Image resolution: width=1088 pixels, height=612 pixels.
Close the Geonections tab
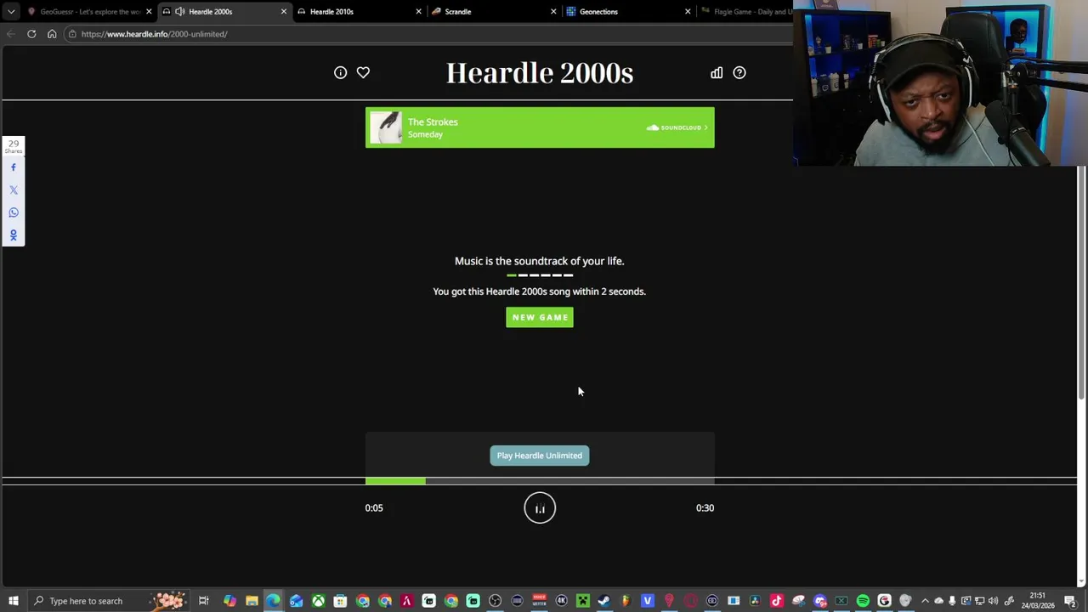[688, 11]
